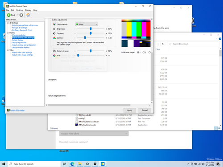
Task: Open the Back history dropdown arrow
Action: point(18,15)
